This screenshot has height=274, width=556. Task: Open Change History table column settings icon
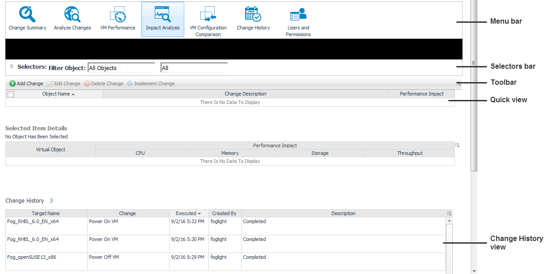(449, 213)
